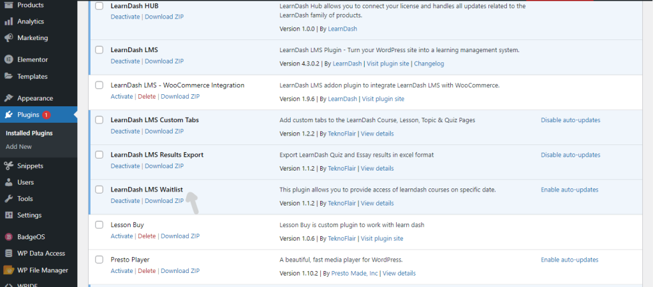Select Installed Plugins submenu item
The image size is (653, 287).
point(29,134)
